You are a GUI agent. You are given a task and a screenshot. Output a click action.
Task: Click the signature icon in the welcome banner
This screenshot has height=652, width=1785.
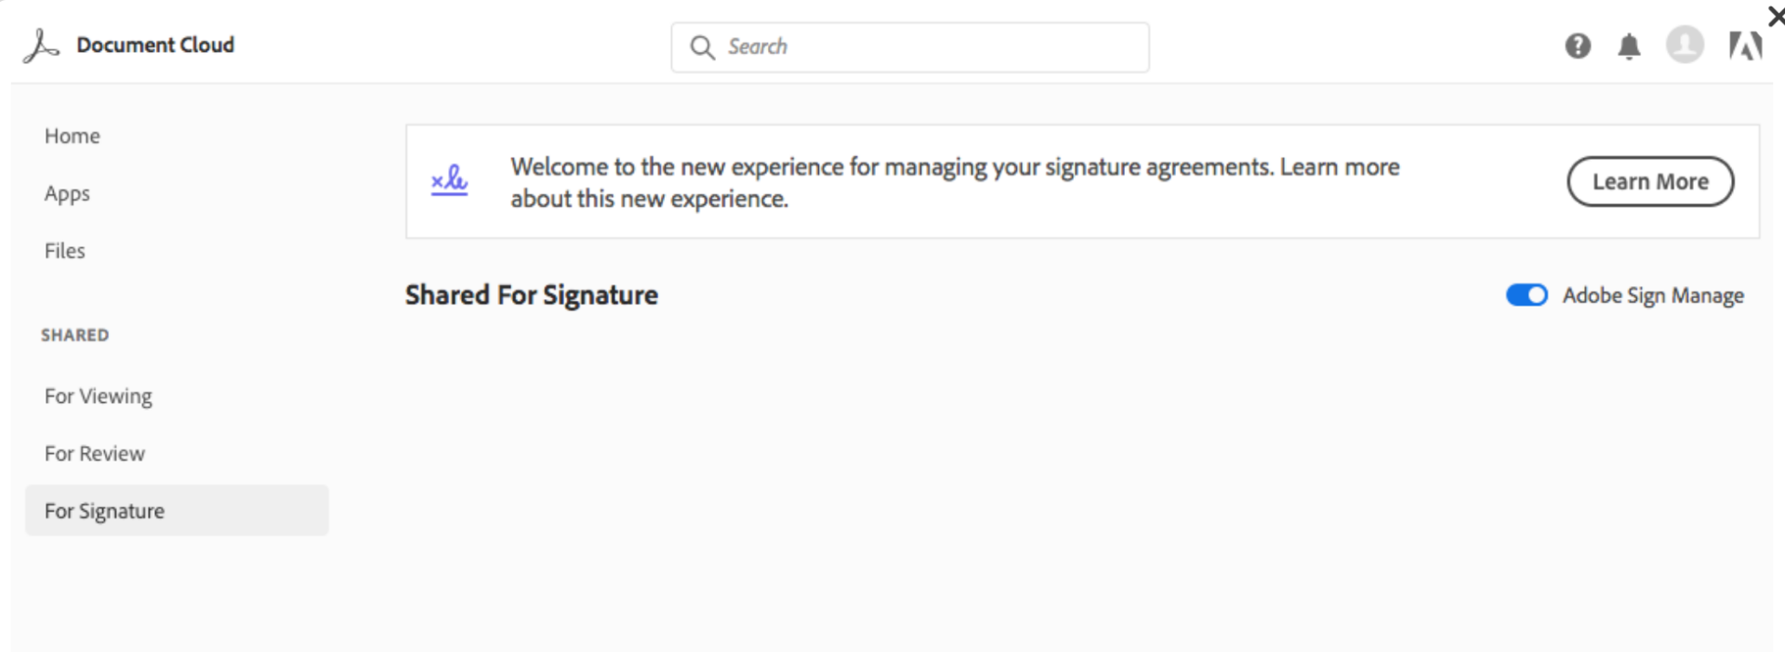[x=448, y=181]
